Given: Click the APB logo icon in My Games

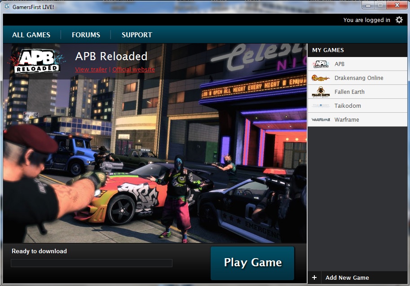Looking at the screenshot, I should coord(321,64).
